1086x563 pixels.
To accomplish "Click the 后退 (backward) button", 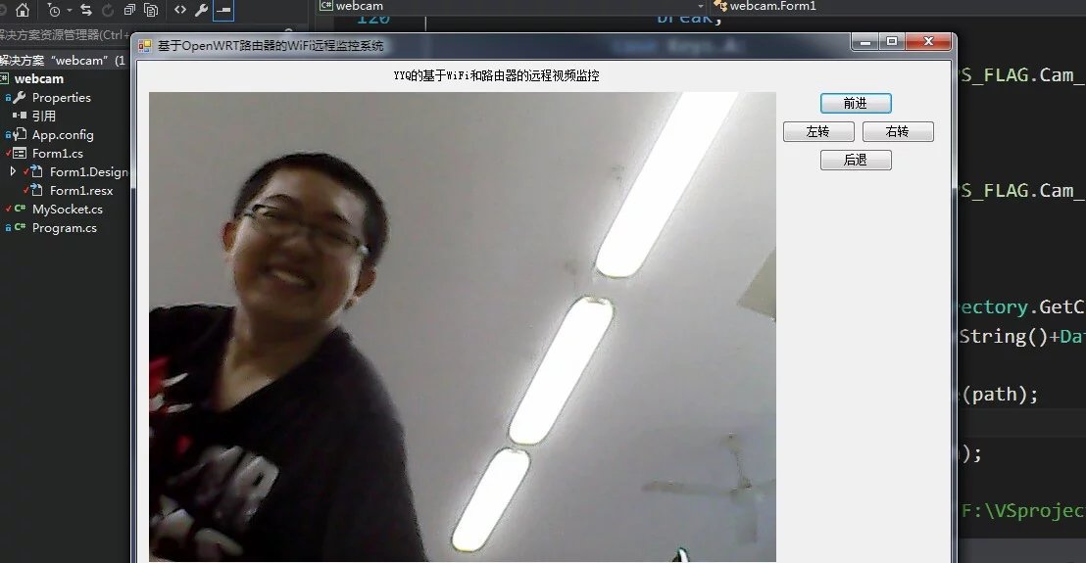I will coord(856,161).
